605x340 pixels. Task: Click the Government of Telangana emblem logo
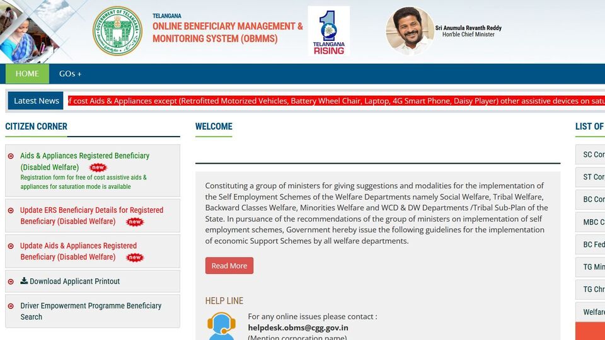tap(117, 31)
